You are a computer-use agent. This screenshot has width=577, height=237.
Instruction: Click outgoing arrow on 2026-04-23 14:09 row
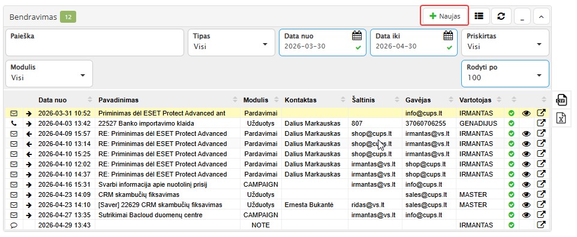click(29, 195)
